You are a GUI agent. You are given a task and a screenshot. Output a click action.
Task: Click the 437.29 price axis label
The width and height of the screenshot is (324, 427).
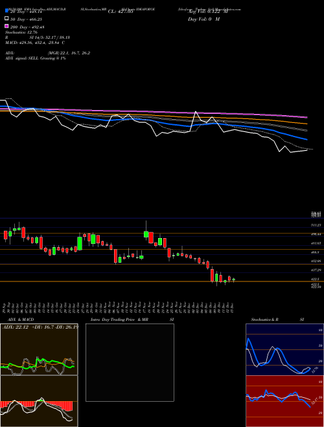(x=316, y=270)
